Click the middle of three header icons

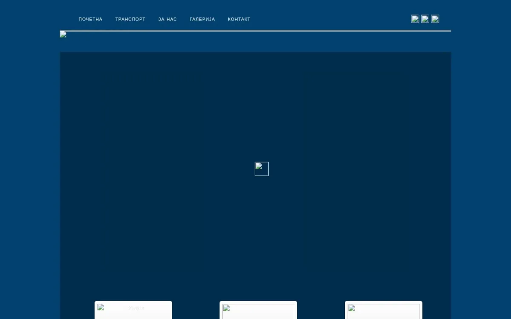point(425,19)
